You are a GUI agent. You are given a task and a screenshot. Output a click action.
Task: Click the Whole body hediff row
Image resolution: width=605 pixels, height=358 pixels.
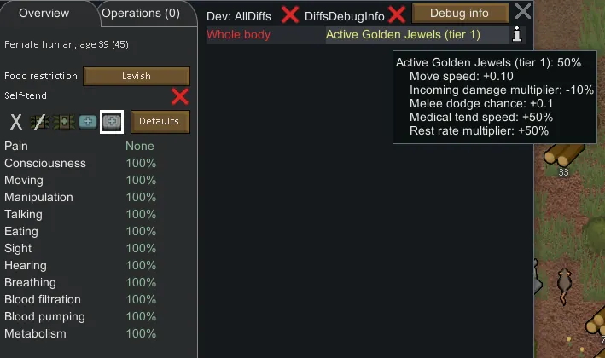coord(239,35)
